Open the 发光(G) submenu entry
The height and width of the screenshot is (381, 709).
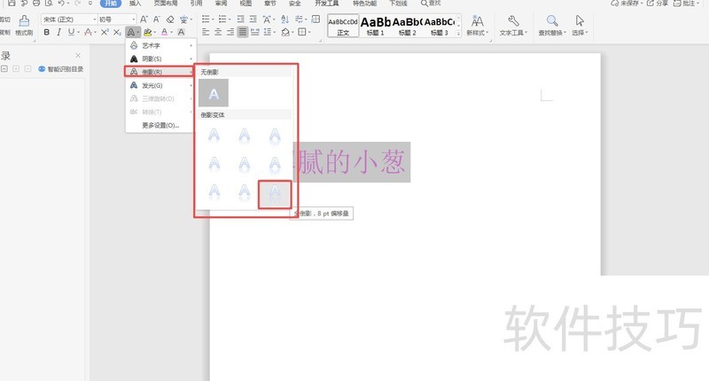coord(160,85)
